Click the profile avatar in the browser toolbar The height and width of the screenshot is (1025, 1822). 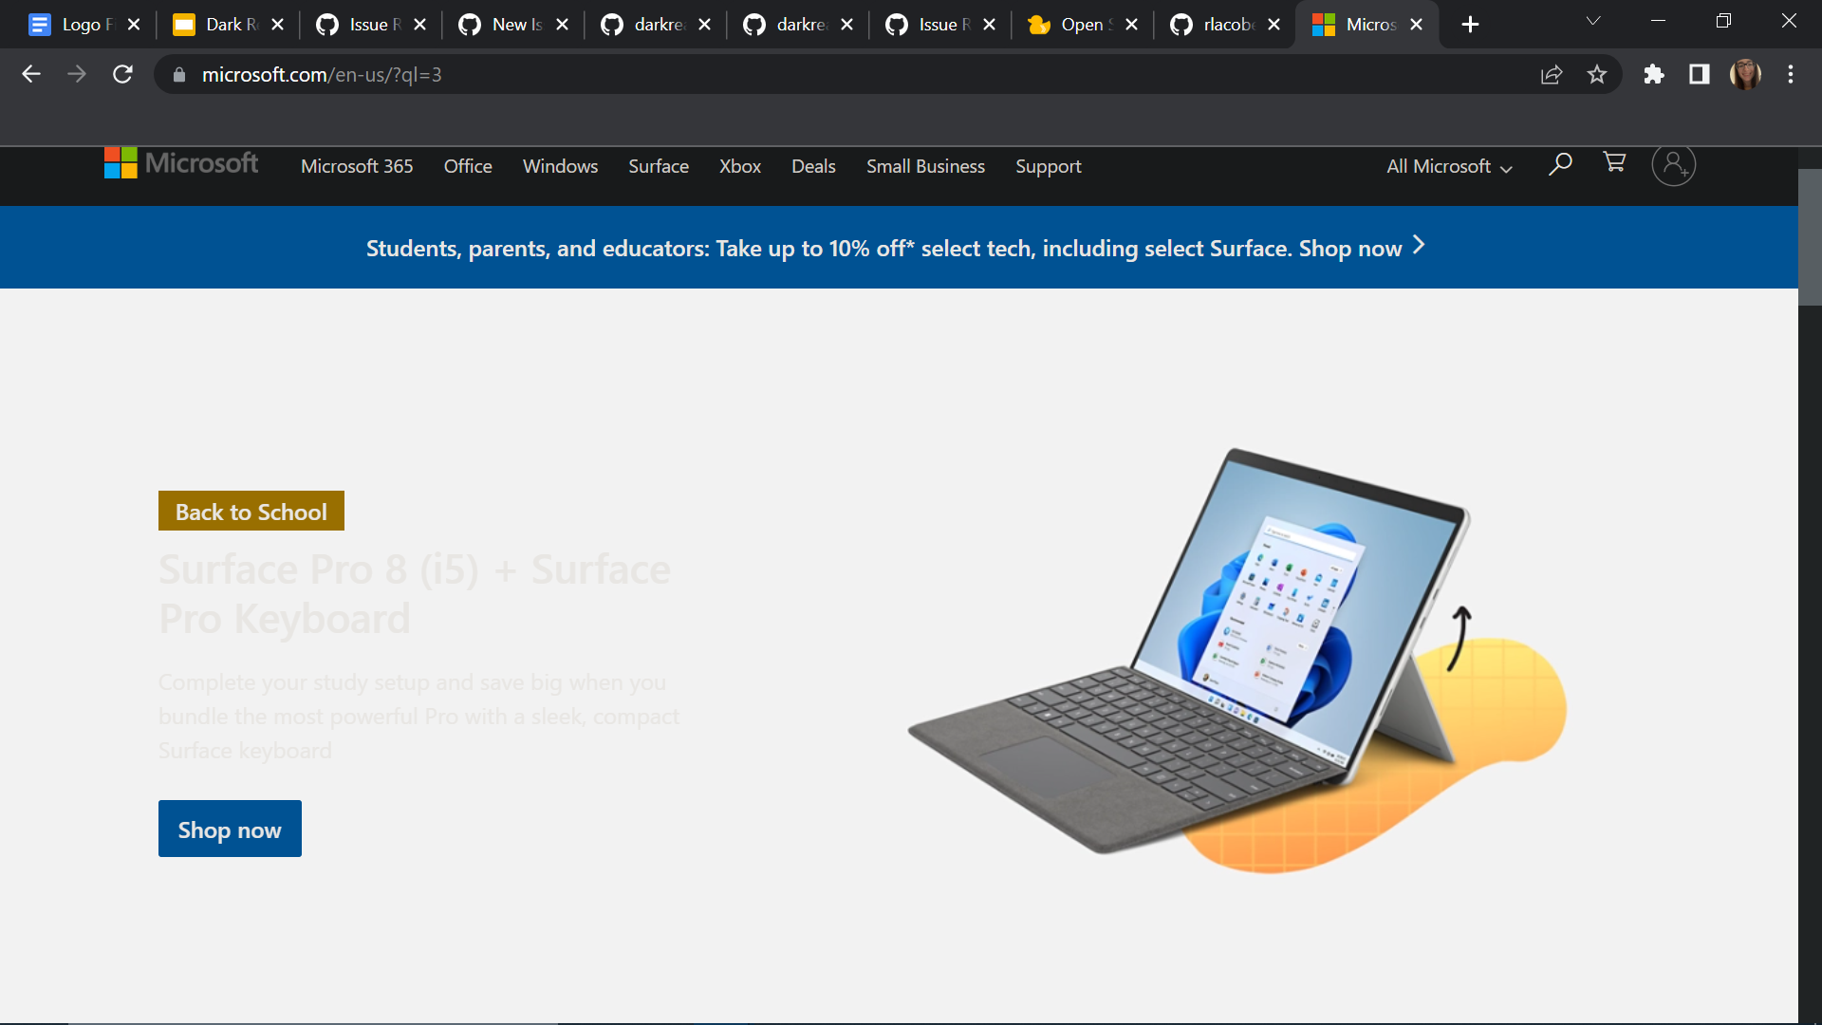tap(1746, 74)
